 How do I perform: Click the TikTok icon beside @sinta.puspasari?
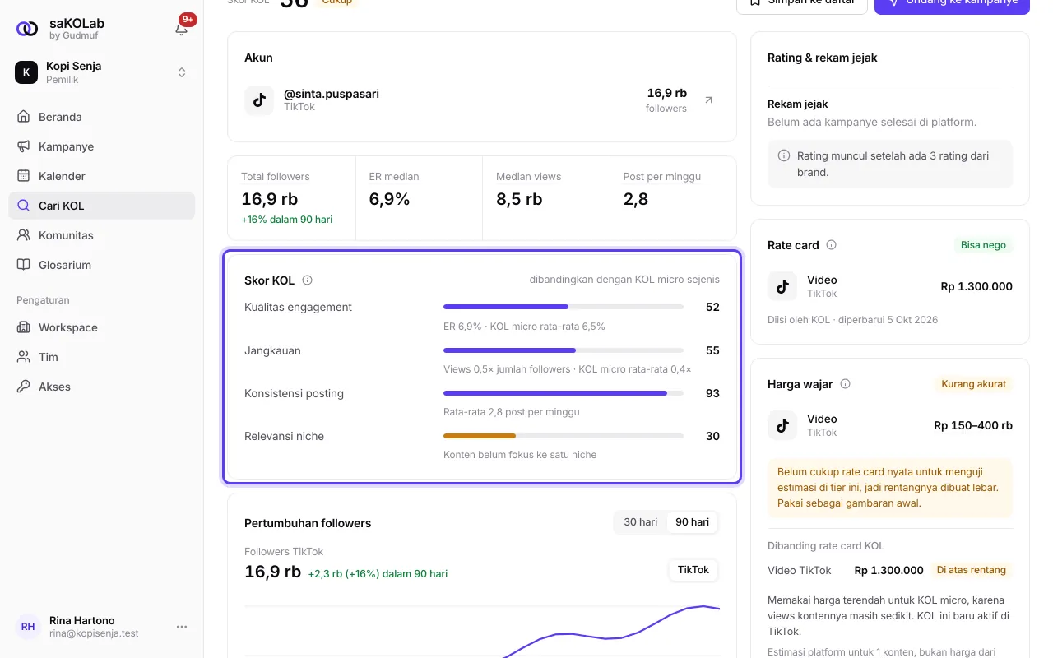click(x=259, y=100)
